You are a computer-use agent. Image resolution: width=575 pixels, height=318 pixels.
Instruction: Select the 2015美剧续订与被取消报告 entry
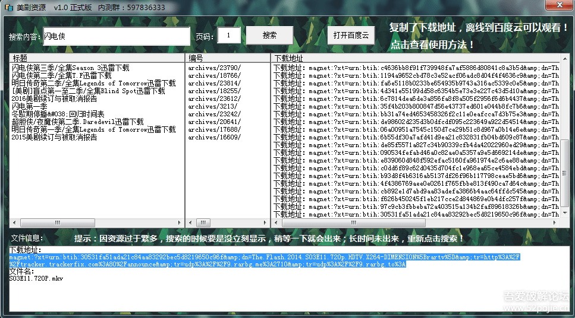click(55, 137)
